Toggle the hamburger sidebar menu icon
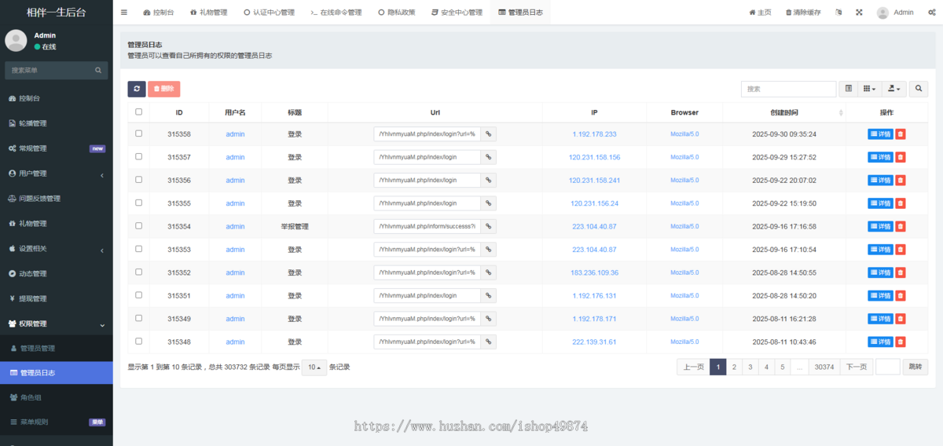Screen dimensions: 943x446 [x=124, y=13]
